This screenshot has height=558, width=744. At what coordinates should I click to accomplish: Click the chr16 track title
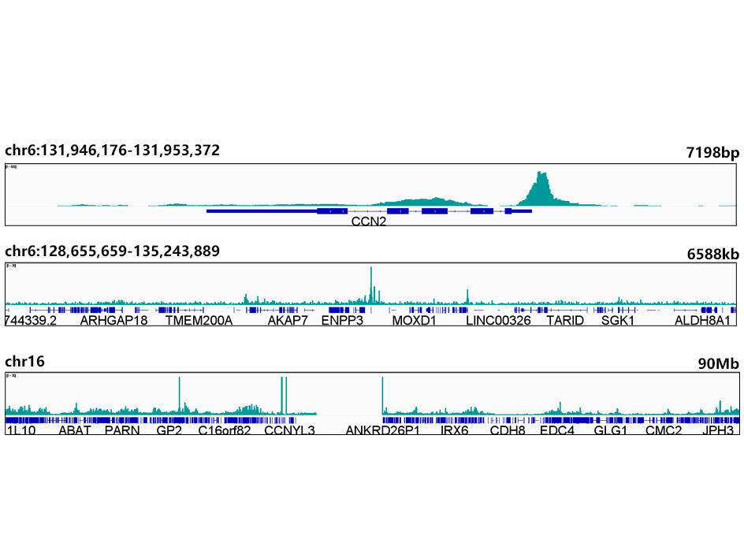(24, 362)
